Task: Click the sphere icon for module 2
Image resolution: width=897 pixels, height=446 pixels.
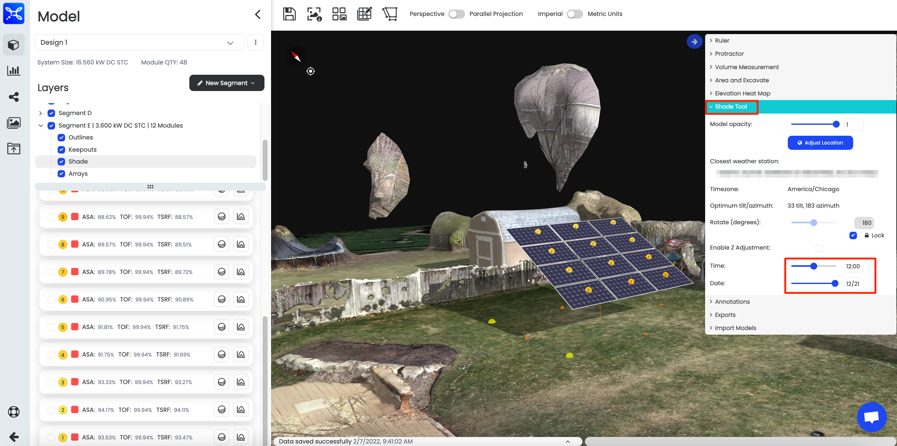Action: point(222,409)
